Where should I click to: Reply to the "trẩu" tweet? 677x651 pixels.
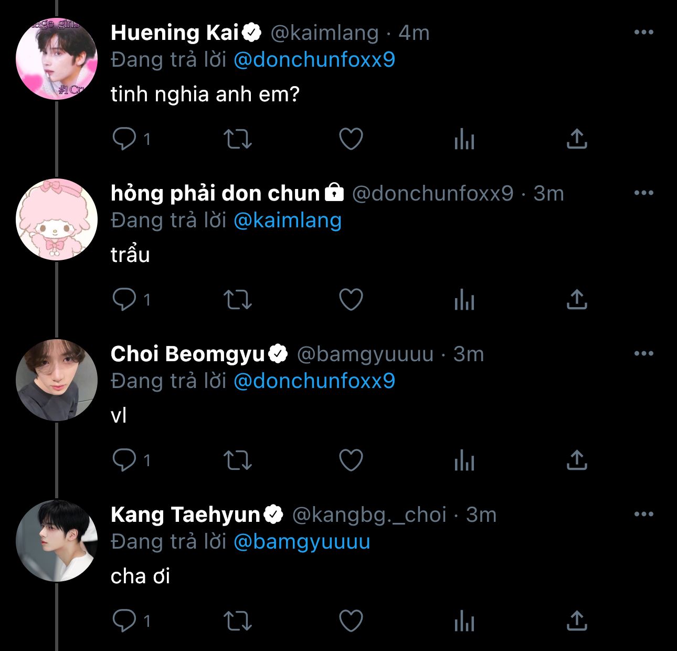(x=124, y=300)
